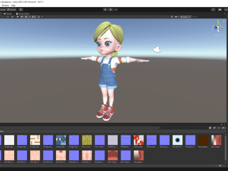The image size is (228, 171).
Task: Select the eye iris Std_Eye texture thumbnail
Action: 178,140
